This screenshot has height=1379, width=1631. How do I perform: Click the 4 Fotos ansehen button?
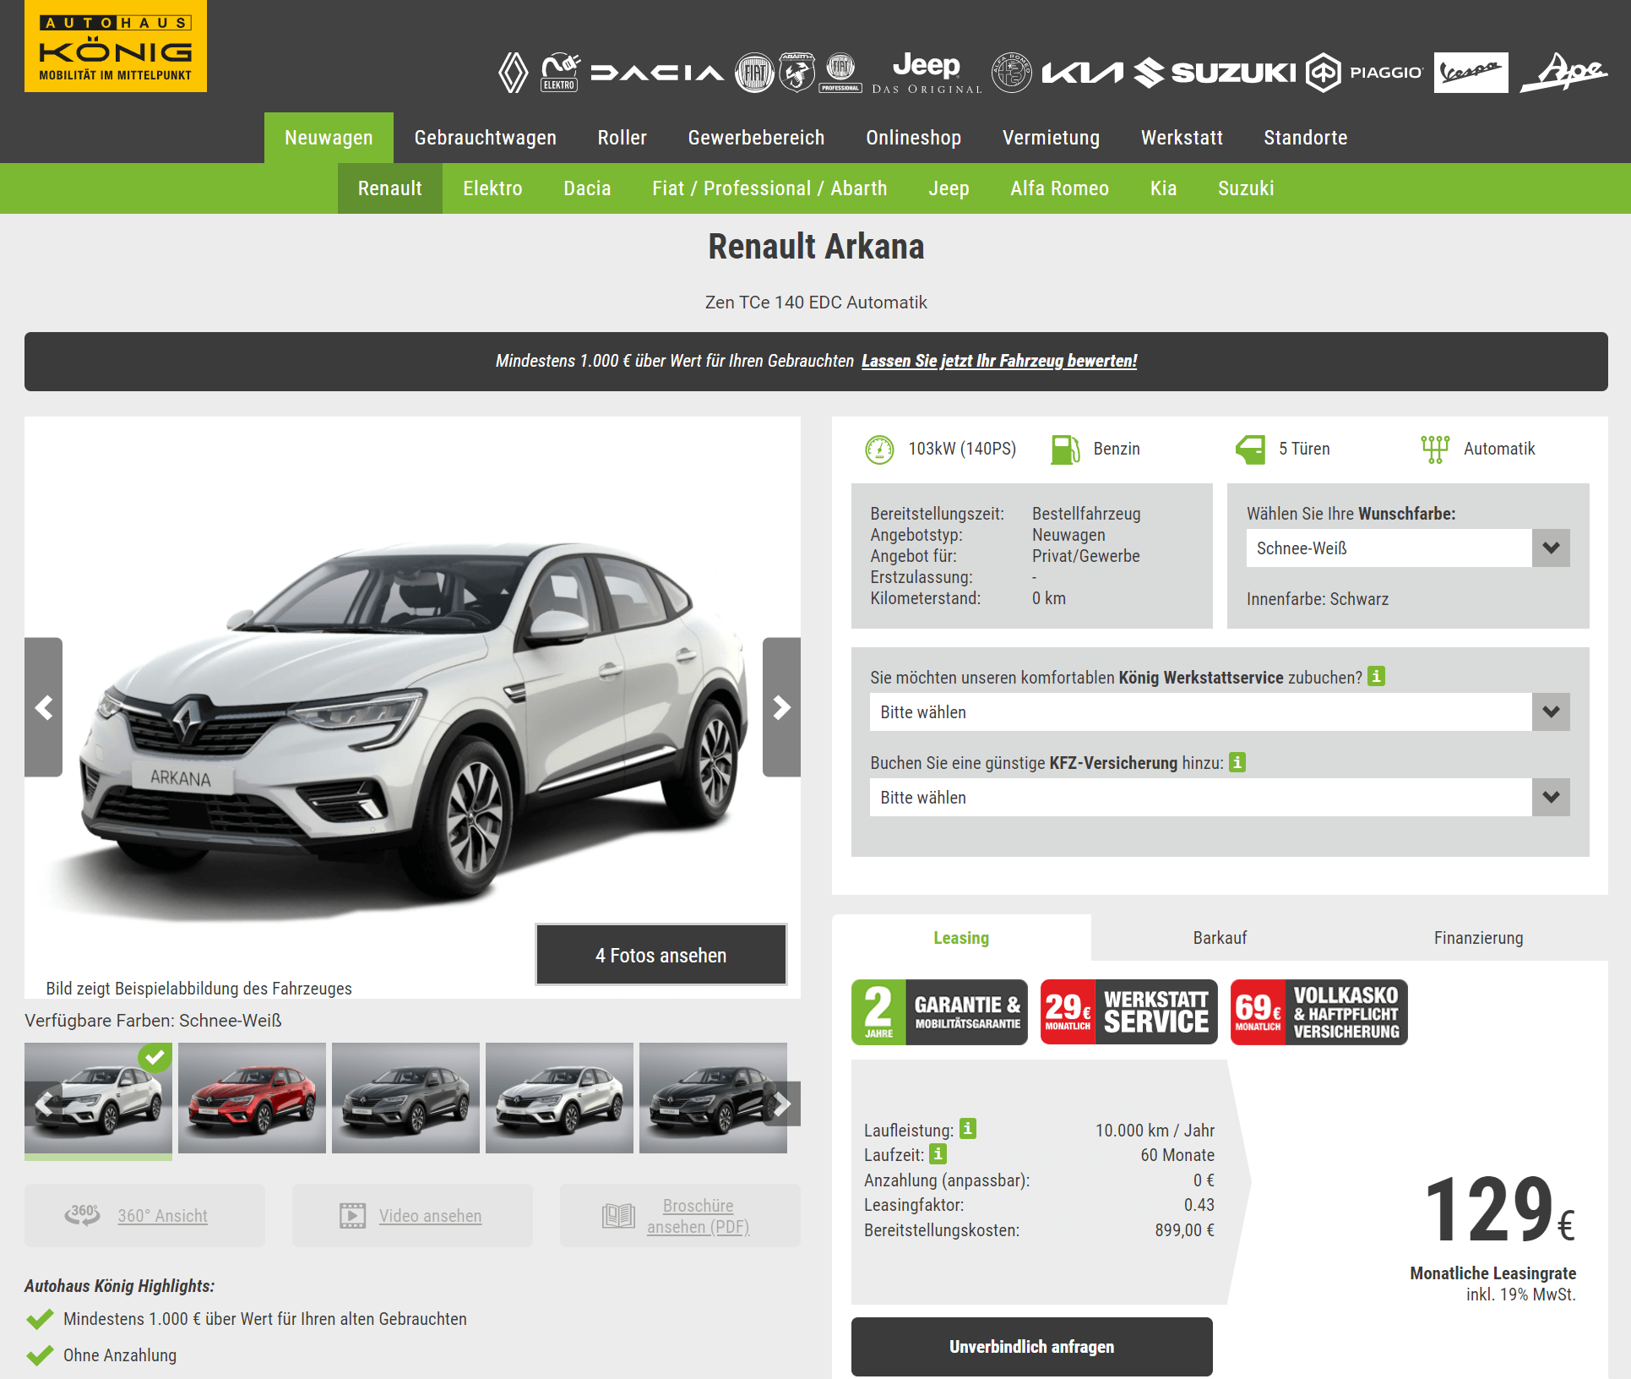tap(661, 955)
